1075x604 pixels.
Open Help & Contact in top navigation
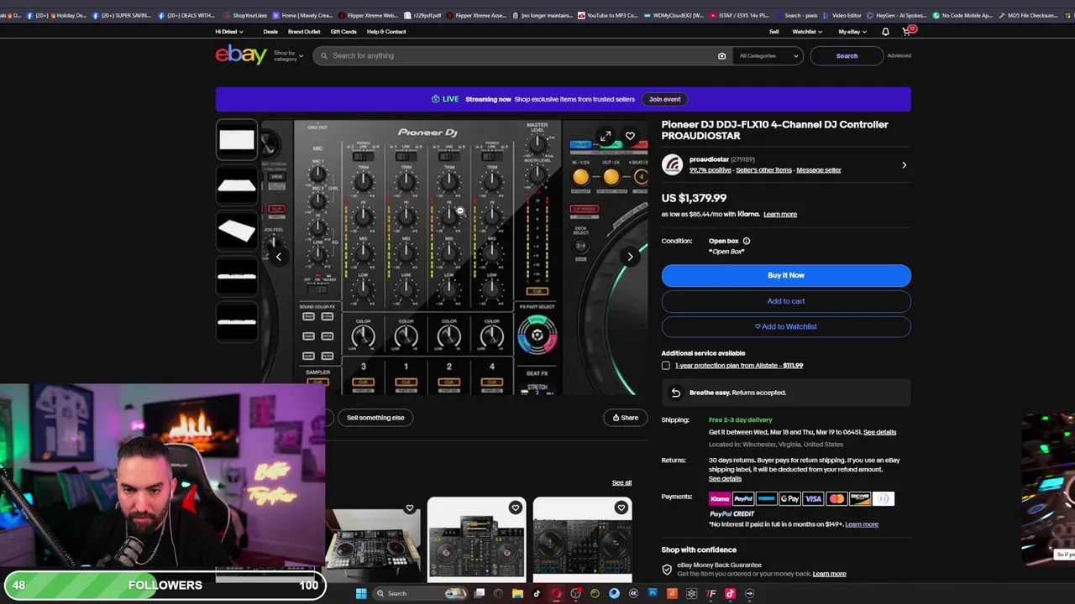tap(386, 32)
